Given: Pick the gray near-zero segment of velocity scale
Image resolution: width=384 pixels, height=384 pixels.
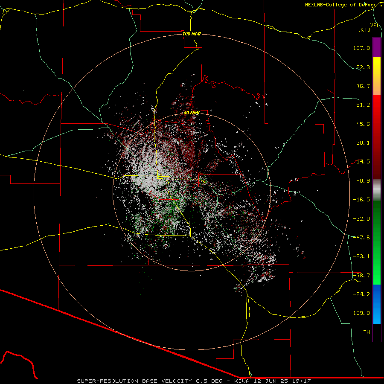Looking at the screenshot, I should click(377, 190).
